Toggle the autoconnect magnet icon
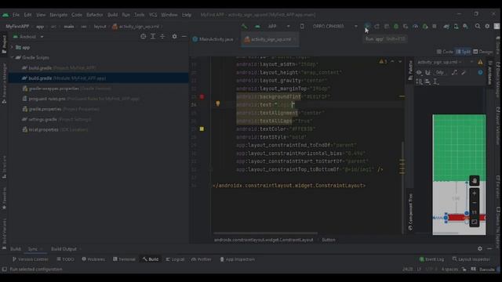502x282 pixels. (427, 73)
